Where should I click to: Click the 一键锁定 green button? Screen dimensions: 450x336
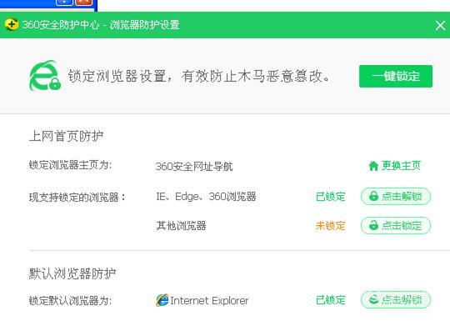pos(396,76)
